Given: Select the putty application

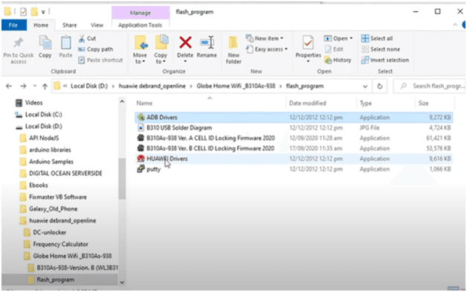Looking at the screenshot, I should coord(294,169).
